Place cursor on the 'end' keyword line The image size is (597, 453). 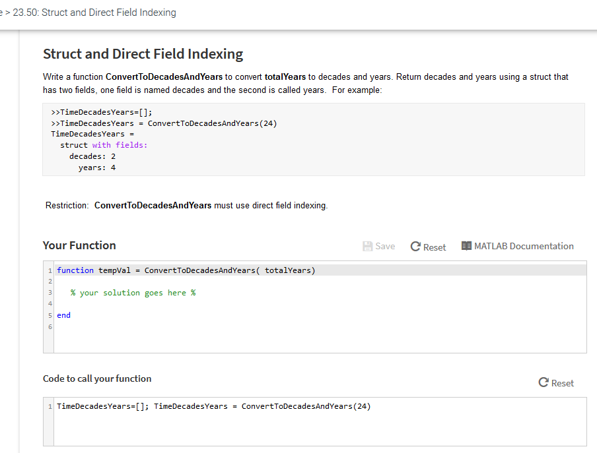64,315
